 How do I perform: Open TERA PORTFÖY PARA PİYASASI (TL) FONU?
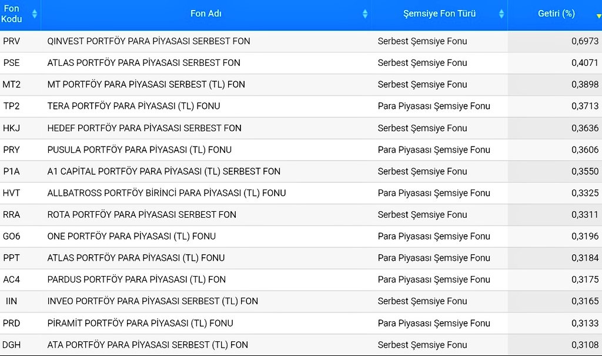(x=133, y=106)
